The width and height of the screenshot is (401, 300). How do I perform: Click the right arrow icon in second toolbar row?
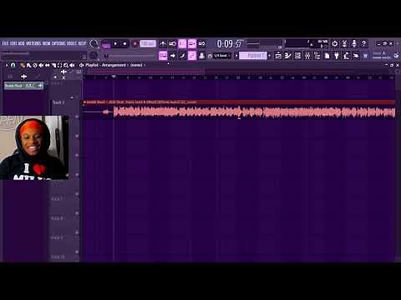click(x=173, y=56)
